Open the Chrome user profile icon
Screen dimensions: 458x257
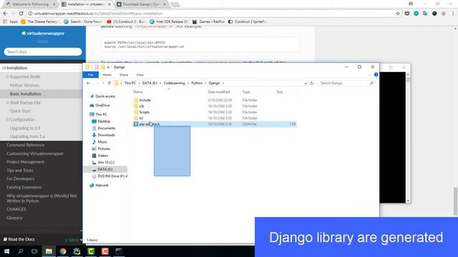tap(411, 4)
